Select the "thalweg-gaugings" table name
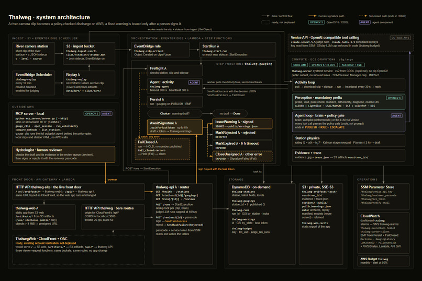This screenshot has height=281, width=422. tap(243, 201)
